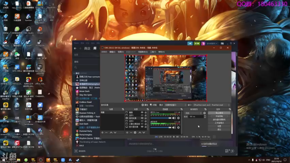Add a new source with the sources plus icon
Image resolution: width=290 pixels, height=163 pixels.
click(x=127, y=133)
